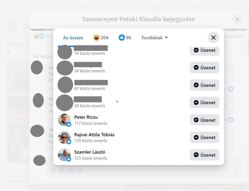The image size is (249, 191).
Task: Open Rajnai Attila Tóbiás profile picture
Action: point(64,137)
